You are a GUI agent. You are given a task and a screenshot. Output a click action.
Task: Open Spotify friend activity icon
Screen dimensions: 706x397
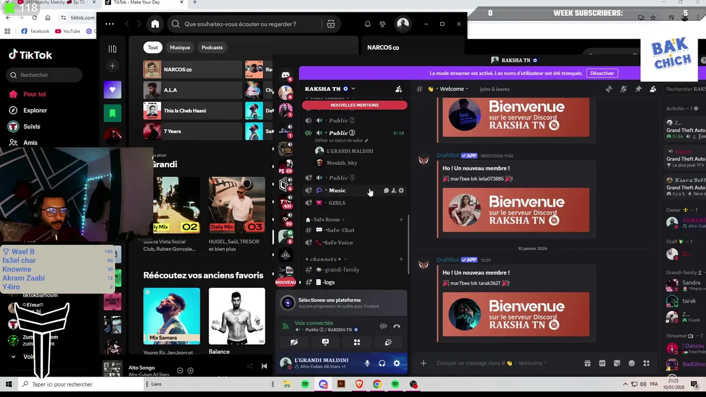(382, 24)
